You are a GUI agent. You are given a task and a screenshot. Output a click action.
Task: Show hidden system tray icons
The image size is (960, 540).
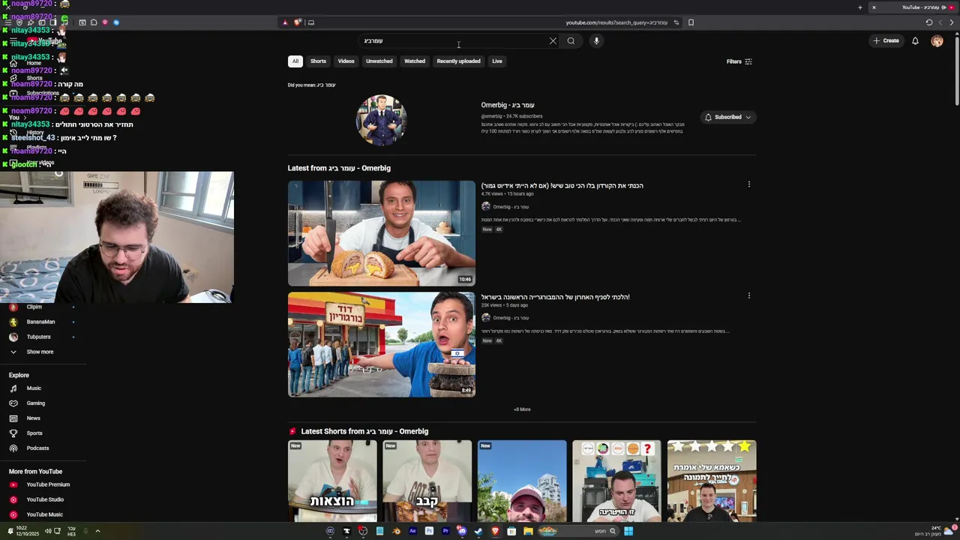97,531
